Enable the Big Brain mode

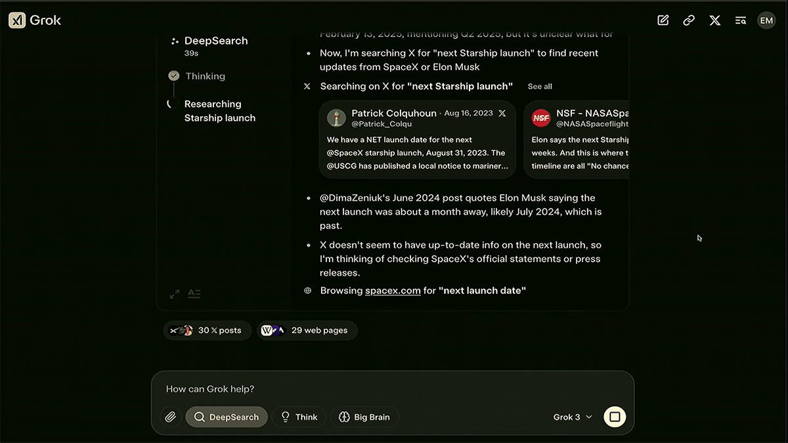point(364,417)
